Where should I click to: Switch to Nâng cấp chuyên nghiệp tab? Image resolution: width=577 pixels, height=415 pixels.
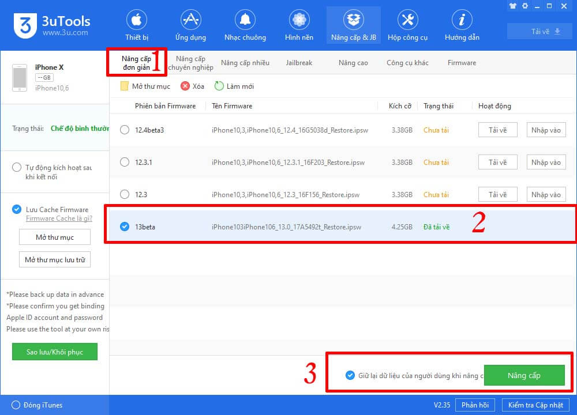coord(190,63)
